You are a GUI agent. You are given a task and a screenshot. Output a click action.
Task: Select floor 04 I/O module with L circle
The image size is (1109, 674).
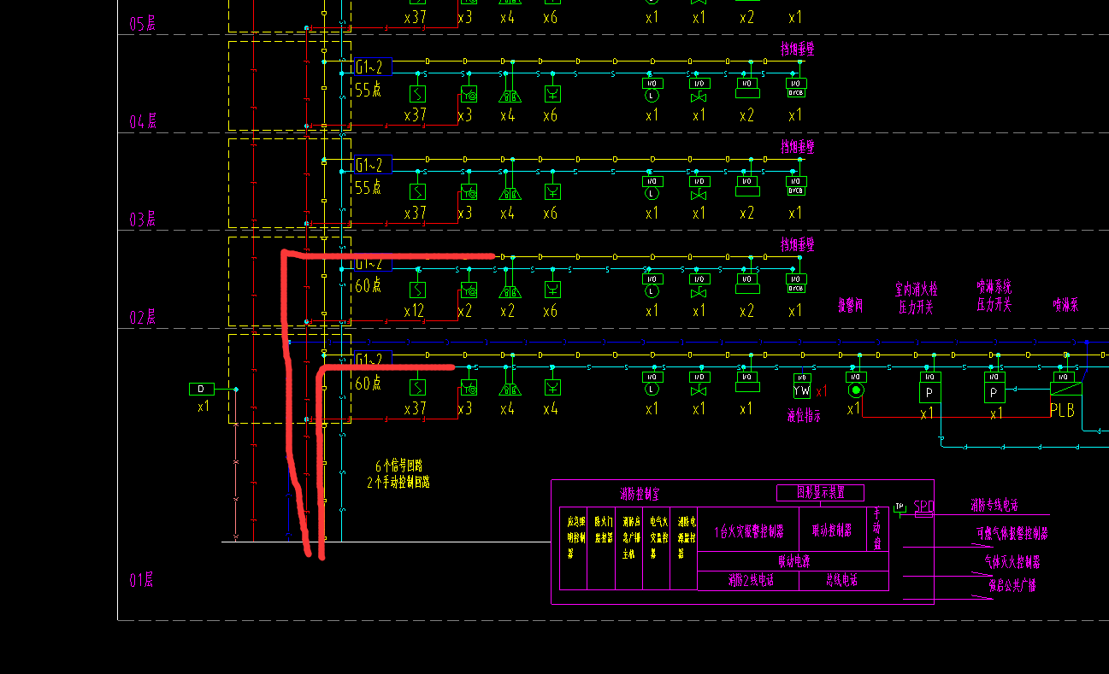click(x=652, y=89)
